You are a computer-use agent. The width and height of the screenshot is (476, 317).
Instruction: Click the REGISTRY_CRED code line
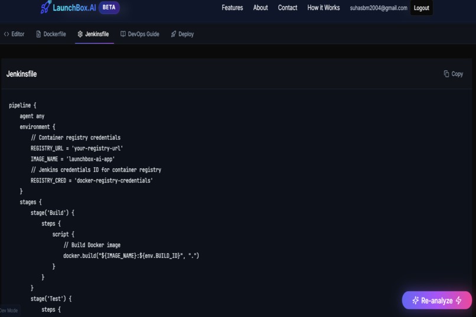click(x=92, y=181)
